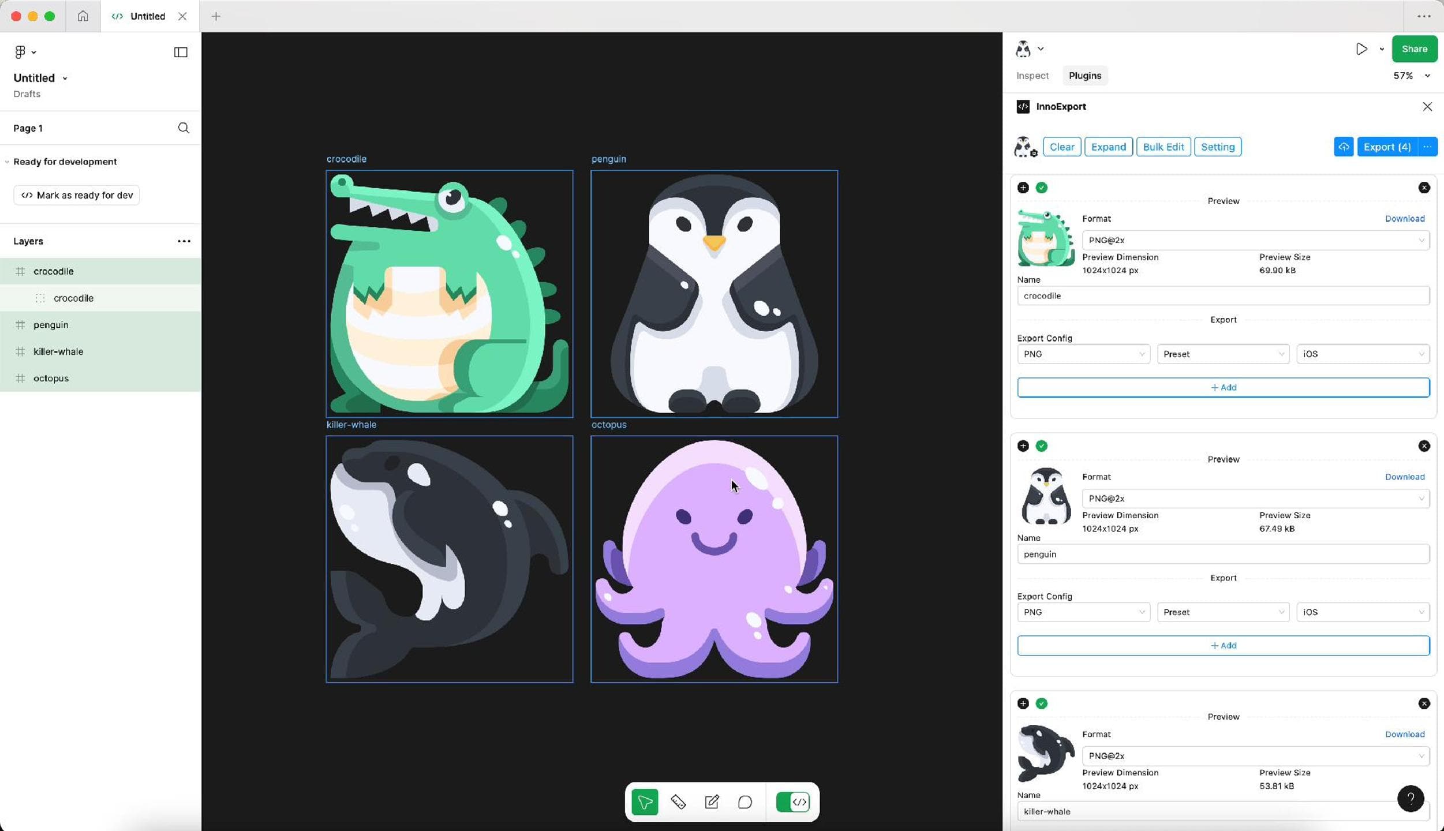Click the Clear button in InnoExport

coord(1062,147)
